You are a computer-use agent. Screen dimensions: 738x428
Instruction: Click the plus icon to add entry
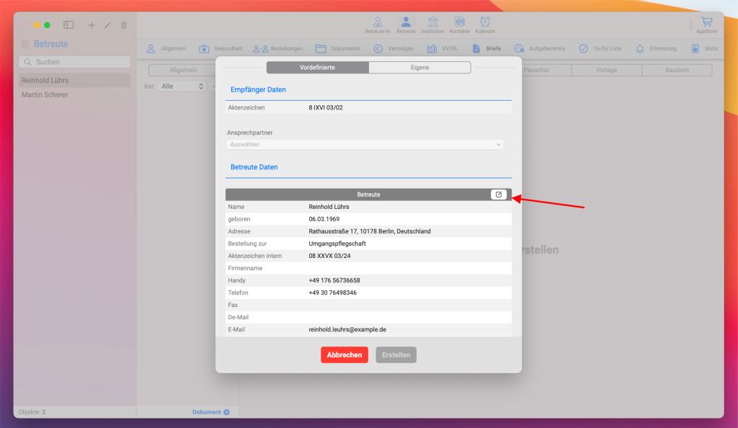click(x=92, y=25)
